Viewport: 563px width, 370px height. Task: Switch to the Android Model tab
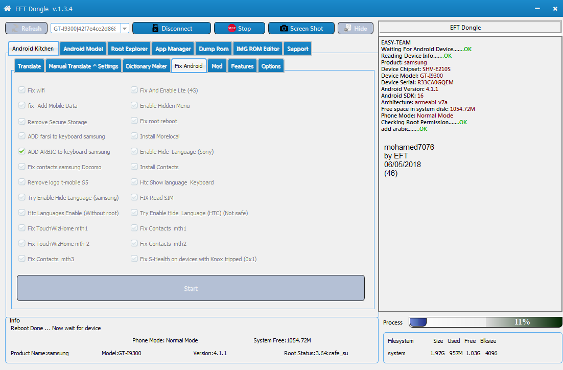coord(83,49)
